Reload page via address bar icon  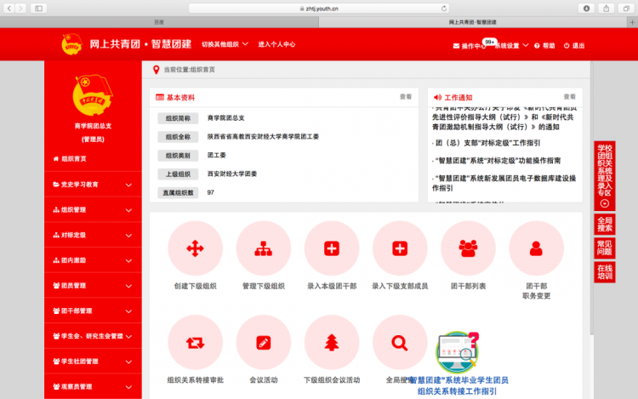[x=444, y=9]
